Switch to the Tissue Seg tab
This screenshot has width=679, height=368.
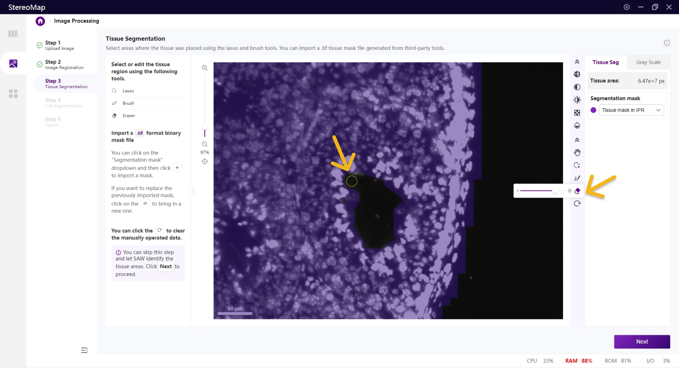point(605,62)
